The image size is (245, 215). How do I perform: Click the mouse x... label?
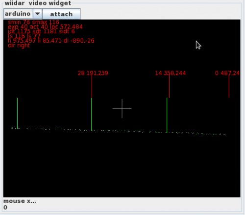coord(20,201)
